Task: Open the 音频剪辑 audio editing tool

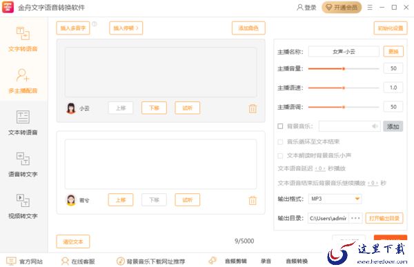Action: pos(236,261)
